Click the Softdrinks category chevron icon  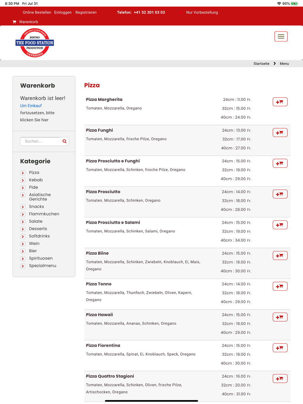(23, 236)
